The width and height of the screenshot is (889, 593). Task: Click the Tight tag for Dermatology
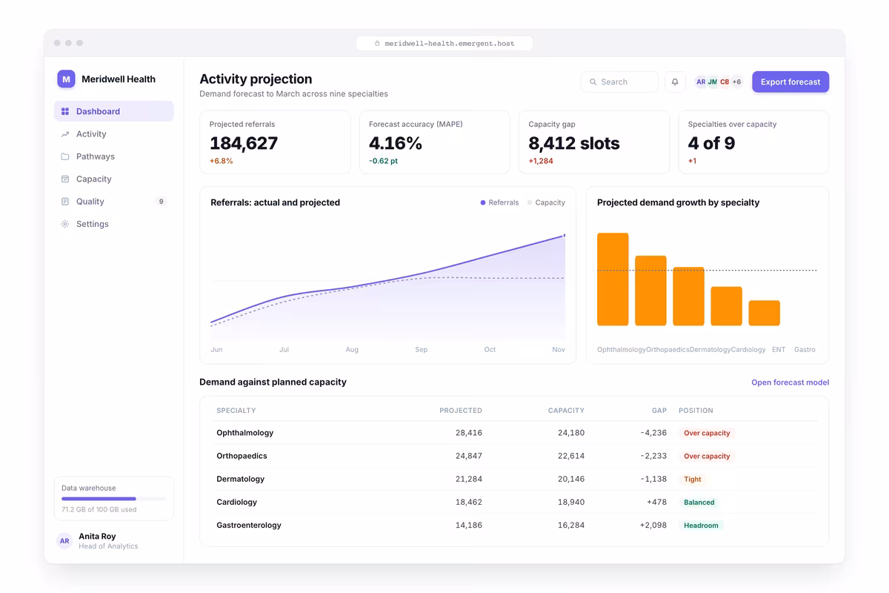tap(693, 480)
